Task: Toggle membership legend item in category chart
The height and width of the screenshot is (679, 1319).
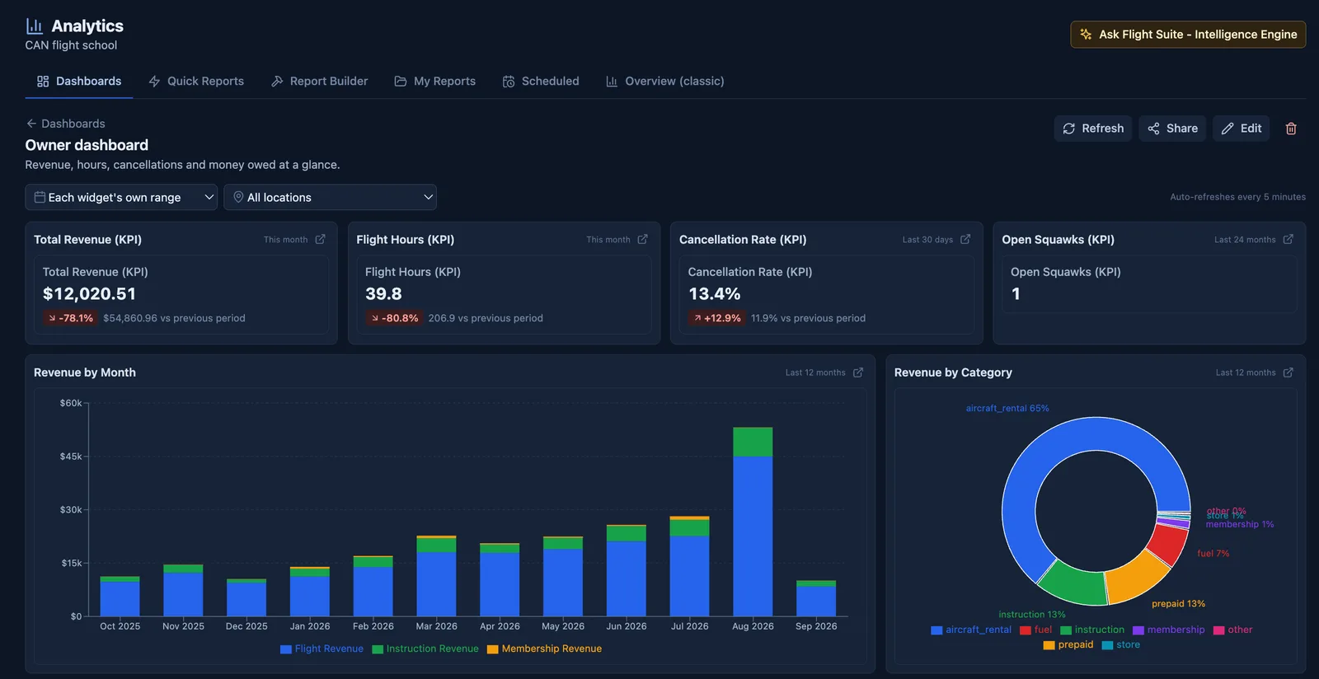Action: click(1169, 630)
